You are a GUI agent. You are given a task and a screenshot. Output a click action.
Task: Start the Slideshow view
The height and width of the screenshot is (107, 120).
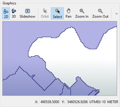coord(27,13)
